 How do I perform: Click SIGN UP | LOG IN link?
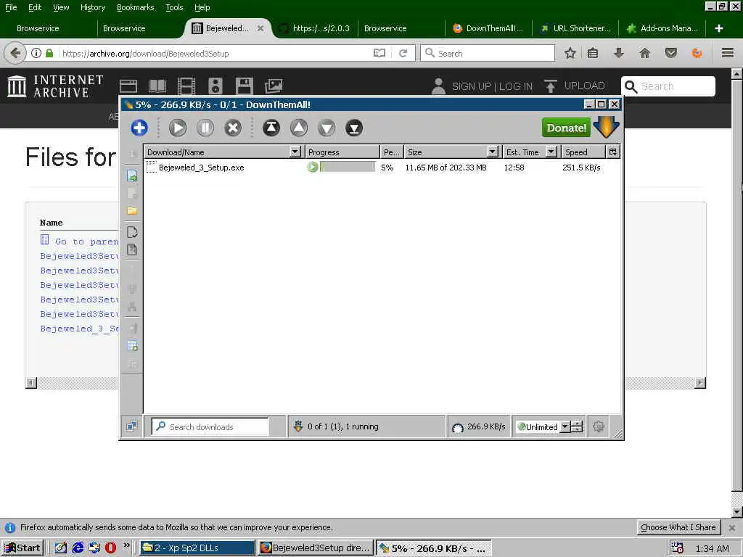pos(492,87)
